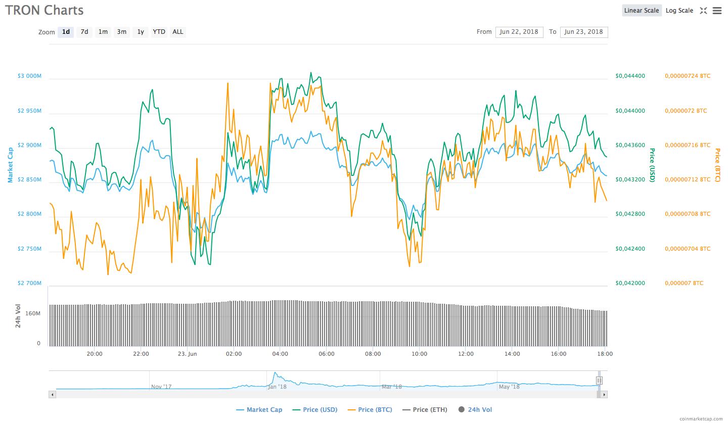Click the $0,043200 USD price axis label
Image resolution: width=728 pixels, height=423 pixels.
(x=630, y=180)
